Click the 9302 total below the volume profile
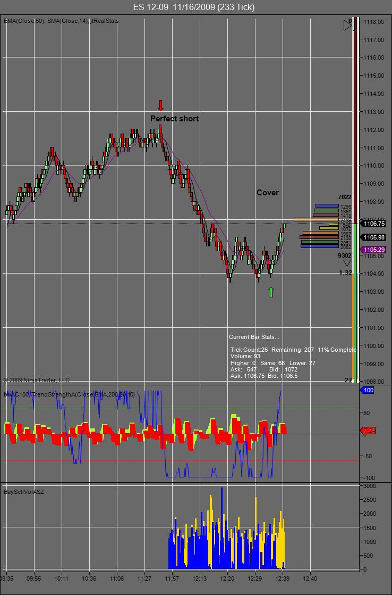The image size is (392, 595). click(x=345, y=256)
